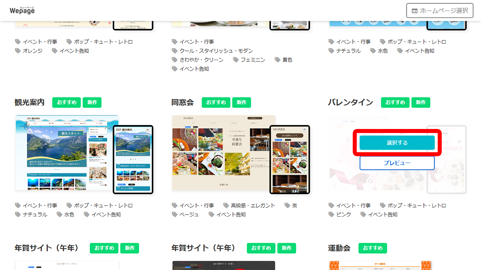Toggle the おすすめ badge next to 観光案内
The height and width of the screenshot is (270, 481).
pyautogui.click(x=67, y=102)
